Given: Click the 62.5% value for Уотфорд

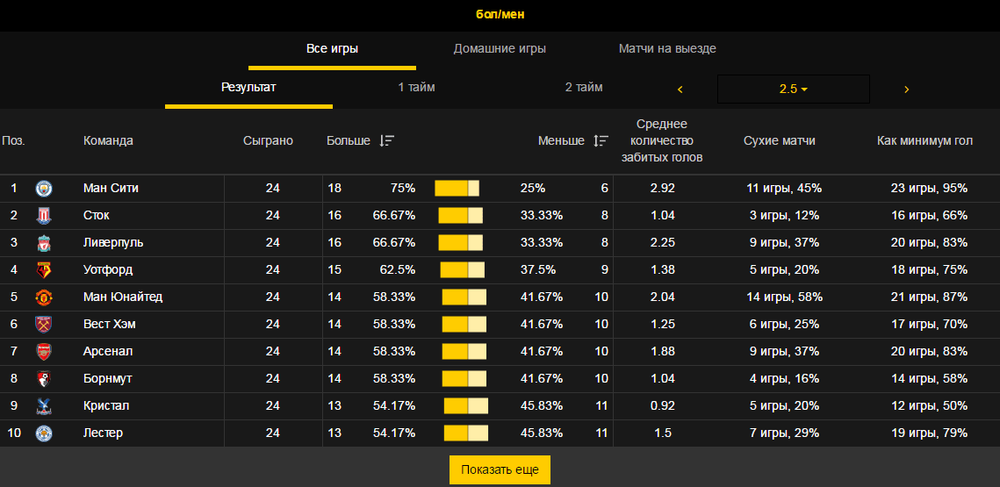Looking at the screenshot, I should pyautogui.click(x=398, y=270).
